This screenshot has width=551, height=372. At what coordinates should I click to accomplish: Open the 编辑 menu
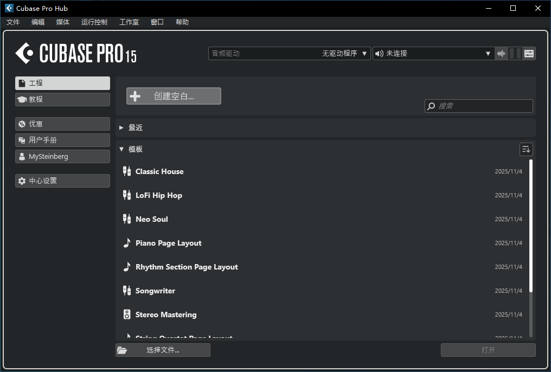point(38,22)
